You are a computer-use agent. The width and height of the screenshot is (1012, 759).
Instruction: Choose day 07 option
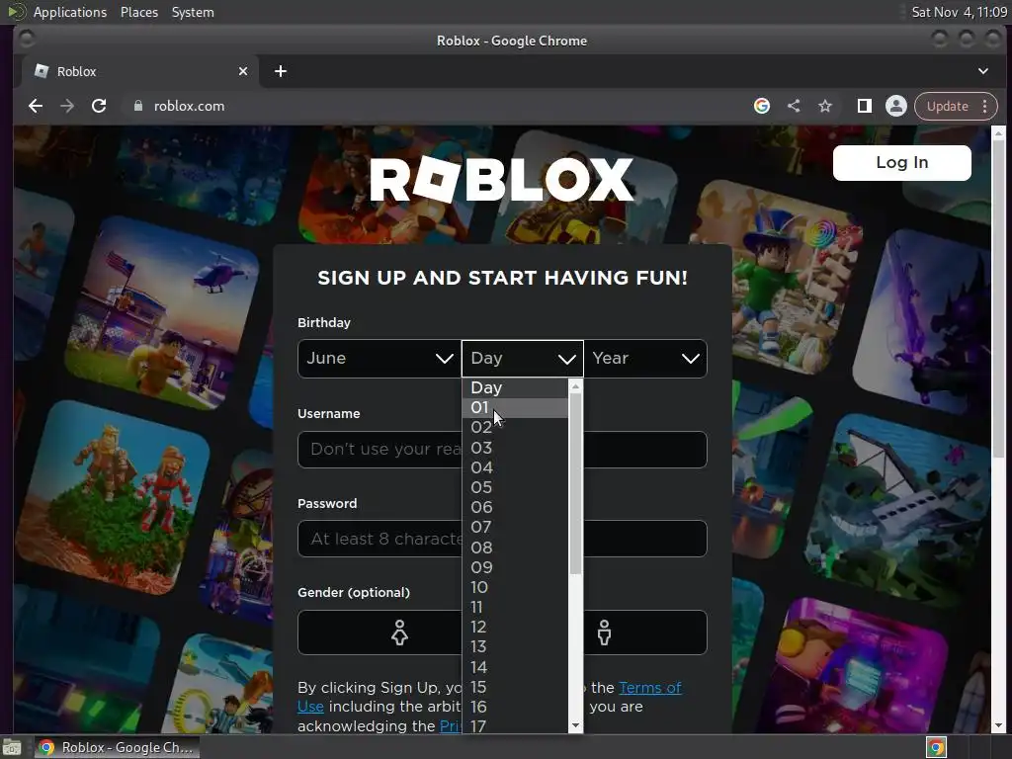pos(515,528)
